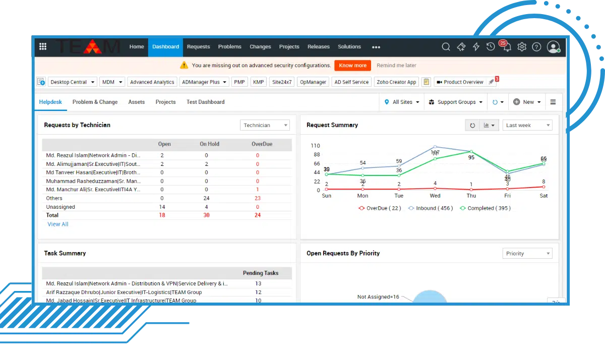Change Last week in the time range dropdown
The width and height of the screenshot is (605, 353).
527,125
